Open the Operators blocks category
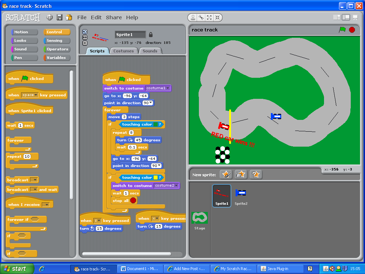This screenshot has width=365, height=274. 57,49
